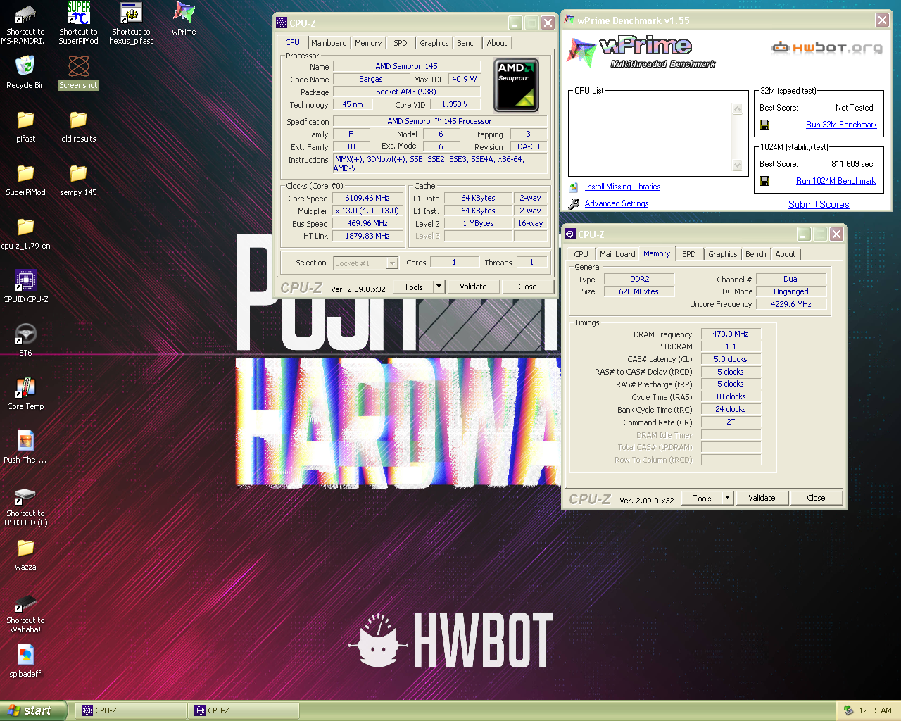Click the taskbar clock showing 12:35 AM
This screenshot has width=901, height=721.
tap(875, 710)
